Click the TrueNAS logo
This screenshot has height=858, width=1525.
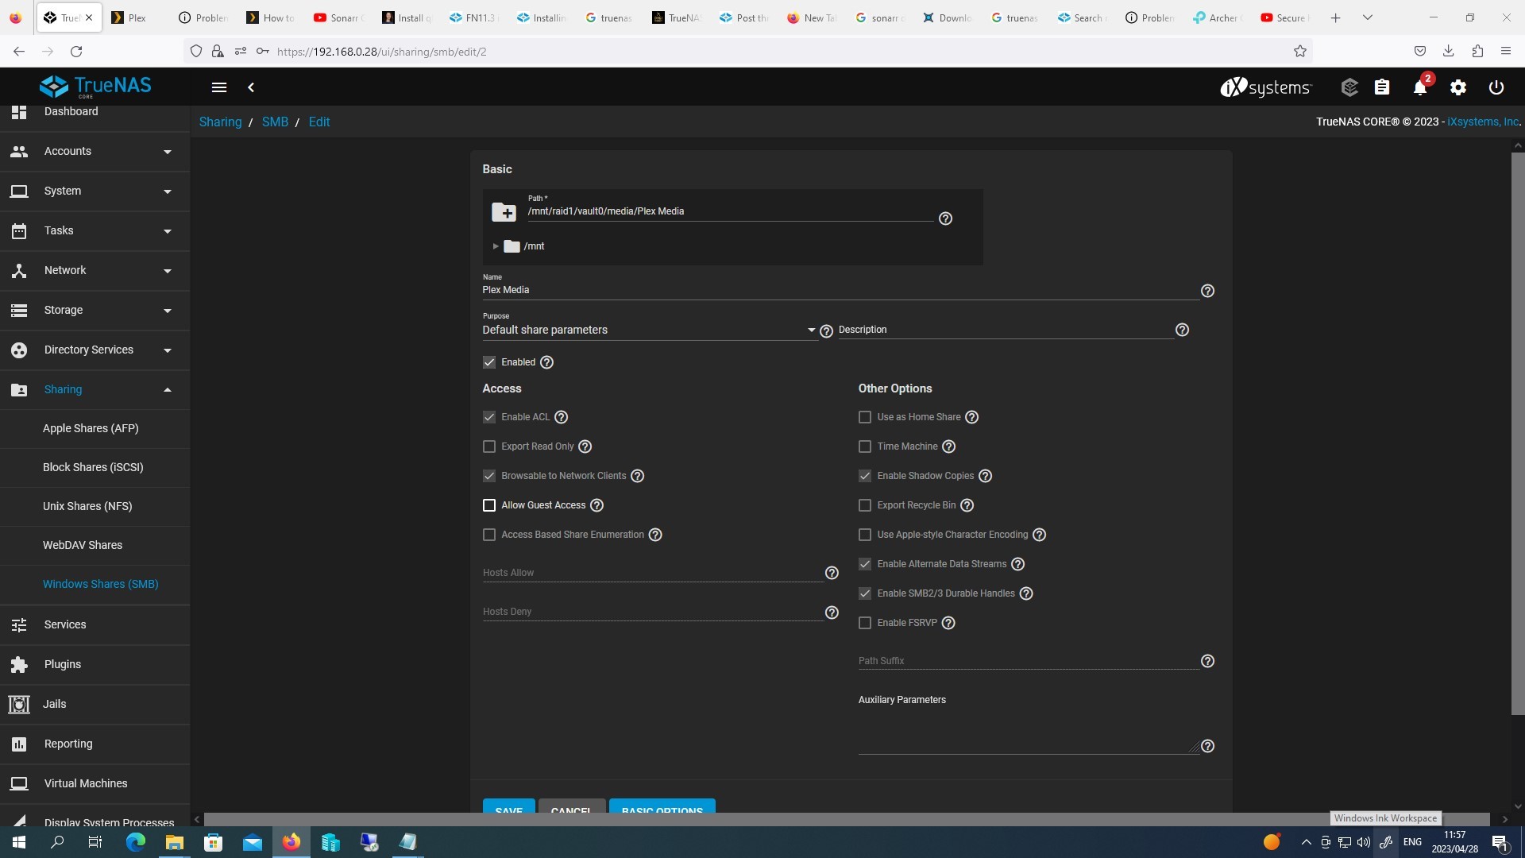coord(95,86)
